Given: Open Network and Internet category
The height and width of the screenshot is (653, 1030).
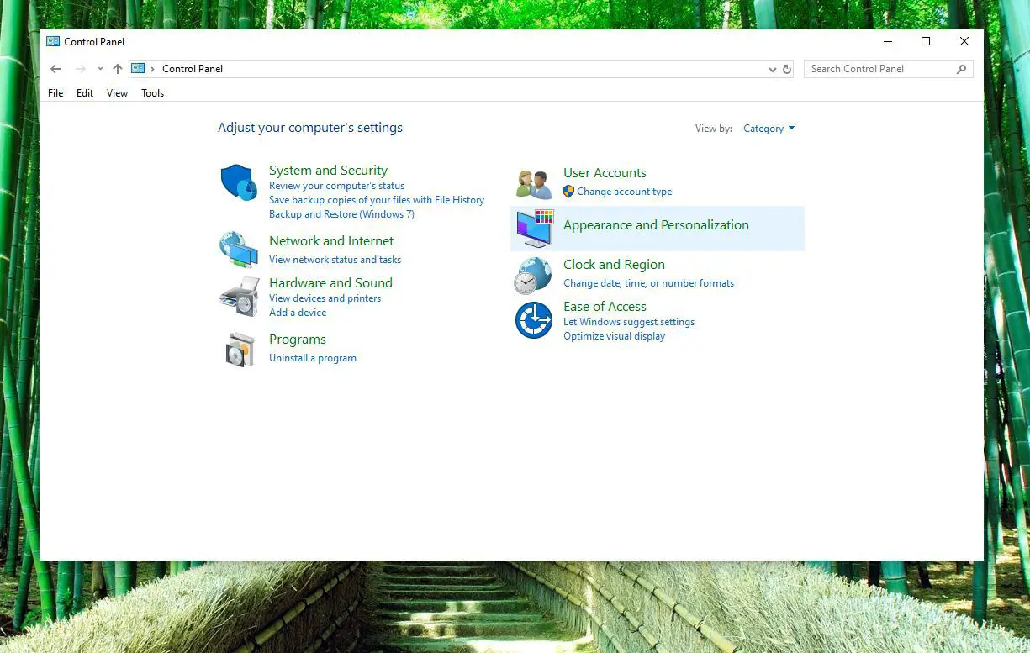Looking at the screenshot, I should [331, 241].
